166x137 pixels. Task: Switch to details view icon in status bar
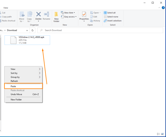pos(159,134)
